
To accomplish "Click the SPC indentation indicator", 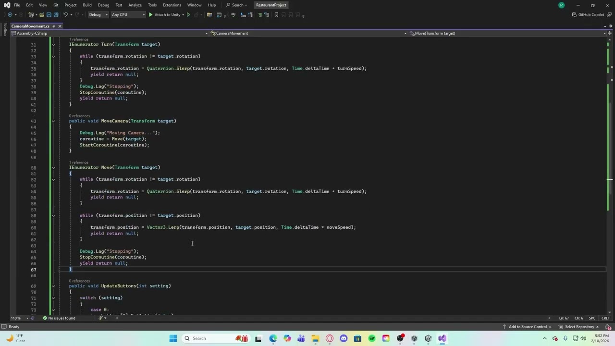I will (x=592, y=318).
